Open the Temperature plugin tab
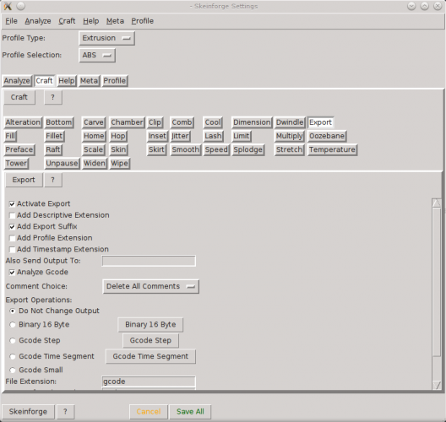 pos(332,149)
